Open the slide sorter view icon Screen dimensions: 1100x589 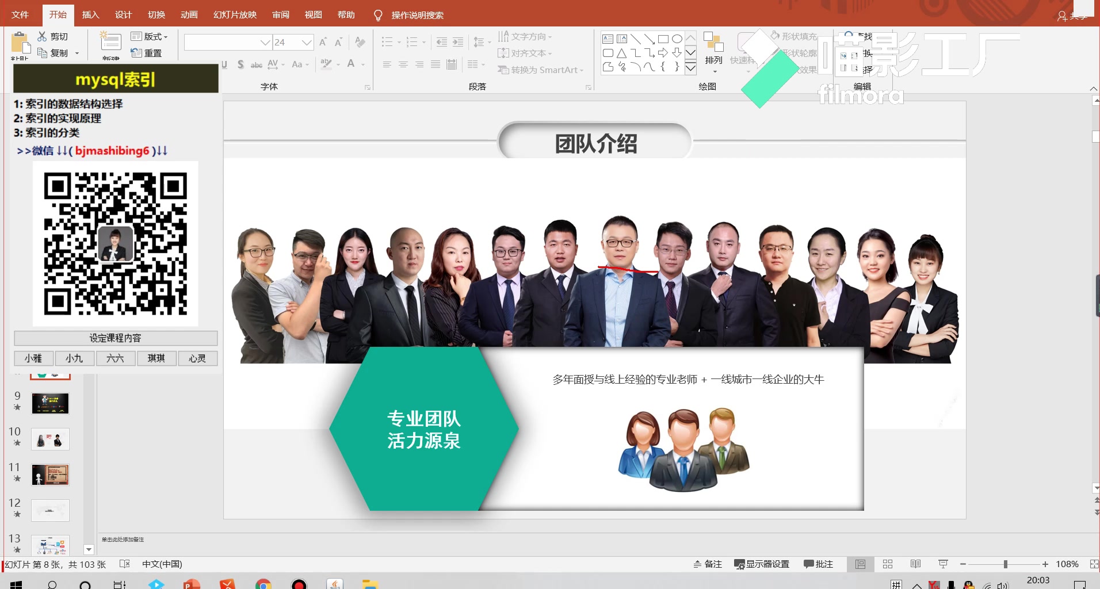point(888,564)
